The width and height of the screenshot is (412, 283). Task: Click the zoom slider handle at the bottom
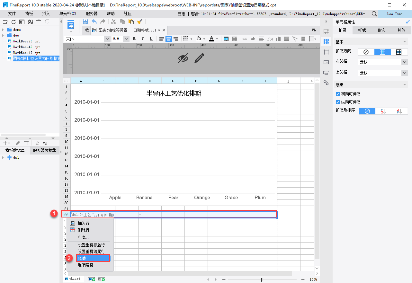(262, 279)
